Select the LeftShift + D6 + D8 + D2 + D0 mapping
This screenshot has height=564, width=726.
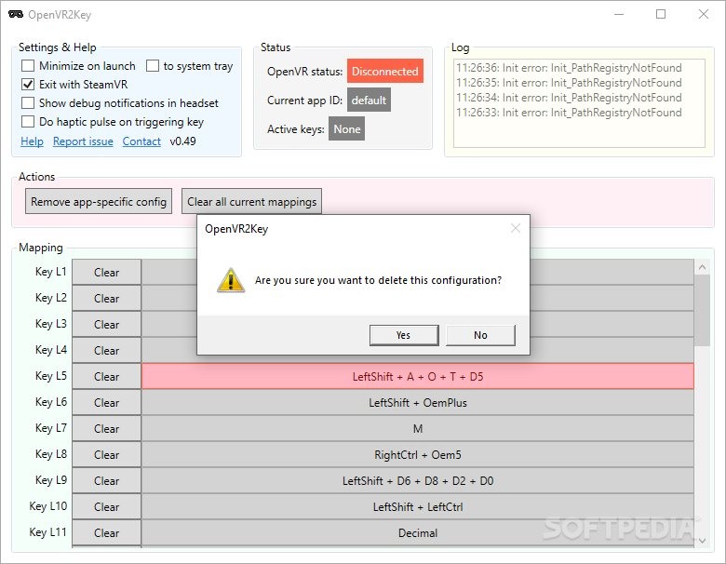click(418, 480)
